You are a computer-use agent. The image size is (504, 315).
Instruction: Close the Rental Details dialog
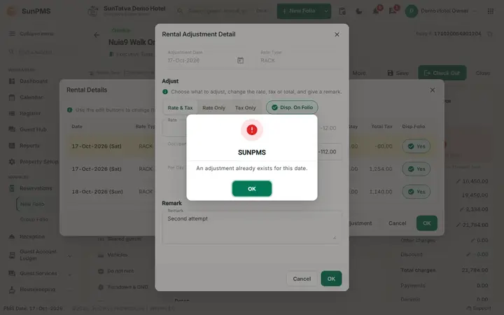[x=433, y=90]
